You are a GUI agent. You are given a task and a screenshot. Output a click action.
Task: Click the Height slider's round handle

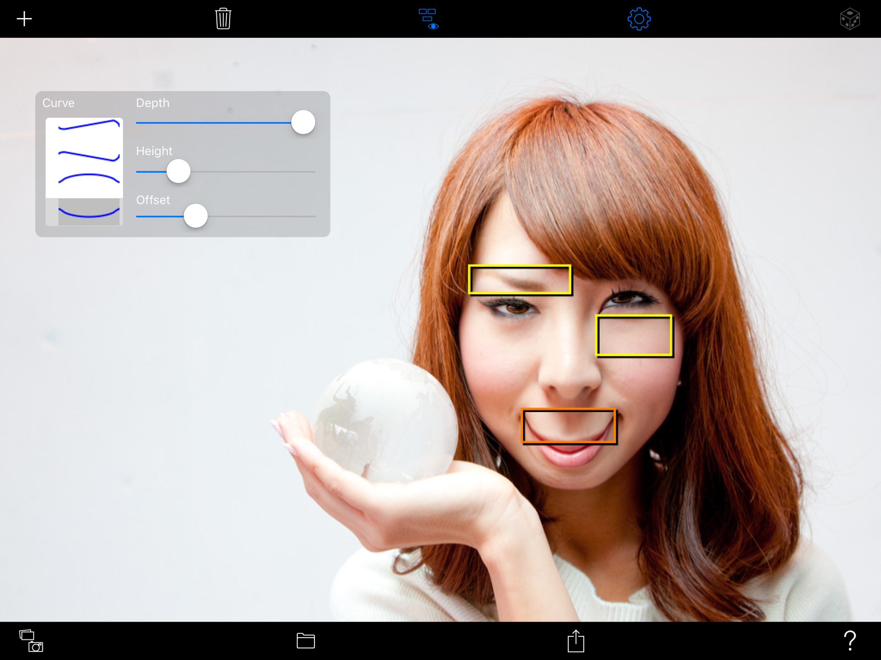(178, 171)
